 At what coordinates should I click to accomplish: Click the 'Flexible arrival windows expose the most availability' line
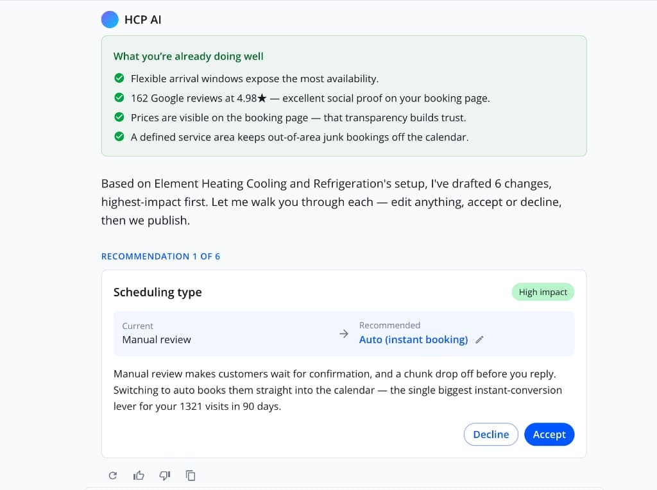255,79
